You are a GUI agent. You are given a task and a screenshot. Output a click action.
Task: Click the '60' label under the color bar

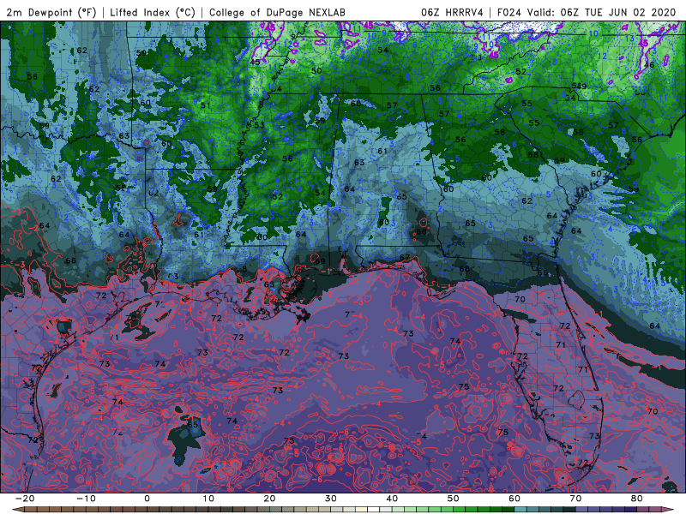click(514, 499)
